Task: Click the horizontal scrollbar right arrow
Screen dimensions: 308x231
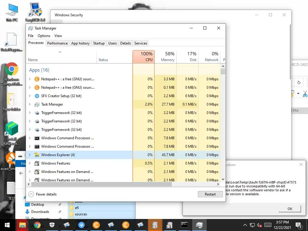Action: pos(218,184)
